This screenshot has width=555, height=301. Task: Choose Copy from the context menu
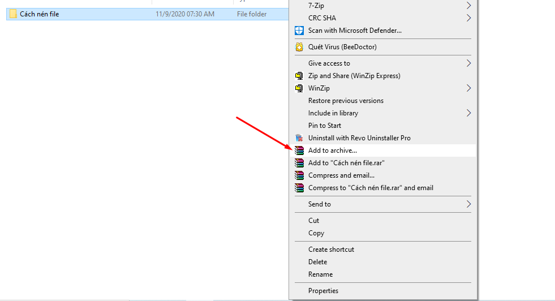[316, 233]
